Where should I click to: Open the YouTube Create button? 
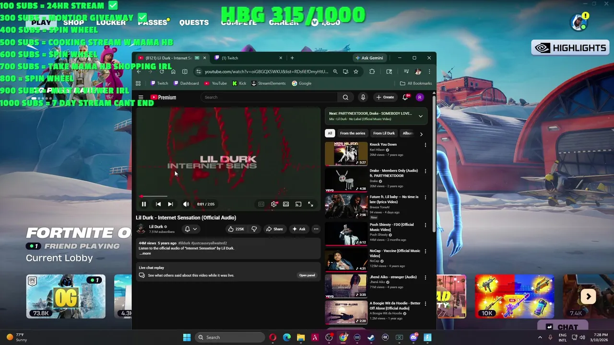coord(385,97)
